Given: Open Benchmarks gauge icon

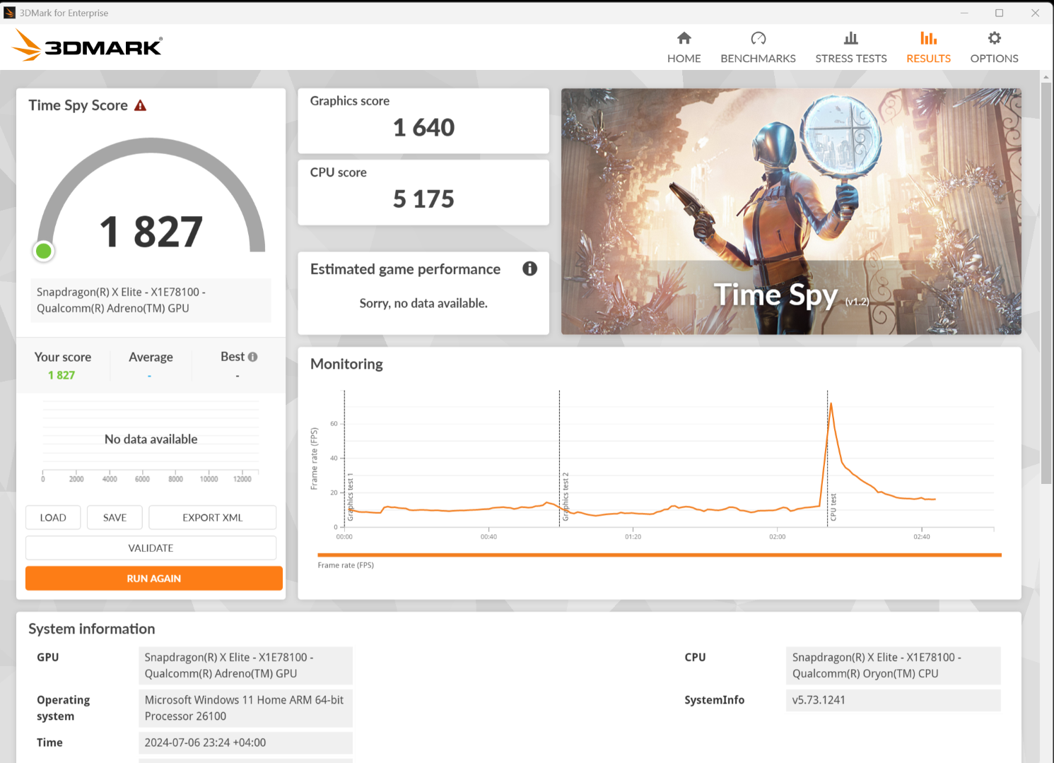Looking at the screenshot, I should pyautogui.click(x=758, y=38).
